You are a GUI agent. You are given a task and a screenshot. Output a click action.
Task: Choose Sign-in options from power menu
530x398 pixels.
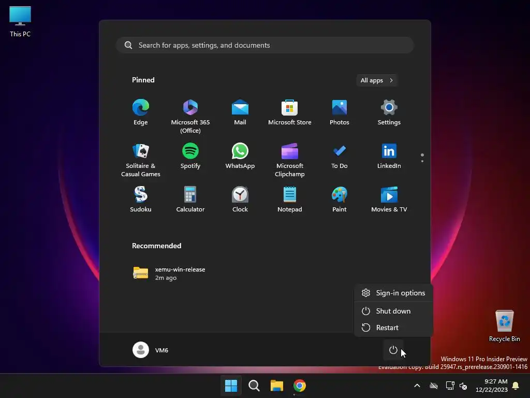tap(393, 293)
